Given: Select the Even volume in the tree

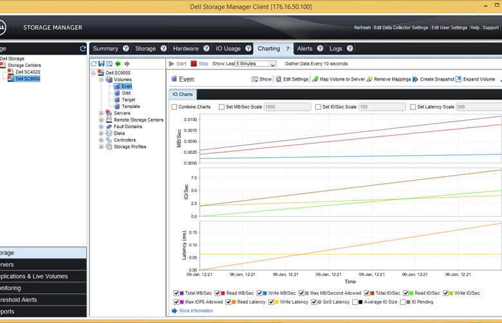Looking at the screenshot, I should [x=126, y=86].
